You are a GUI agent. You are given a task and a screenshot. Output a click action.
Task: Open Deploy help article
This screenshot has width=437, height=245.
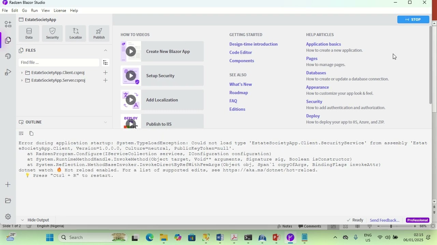pos(313,116)
